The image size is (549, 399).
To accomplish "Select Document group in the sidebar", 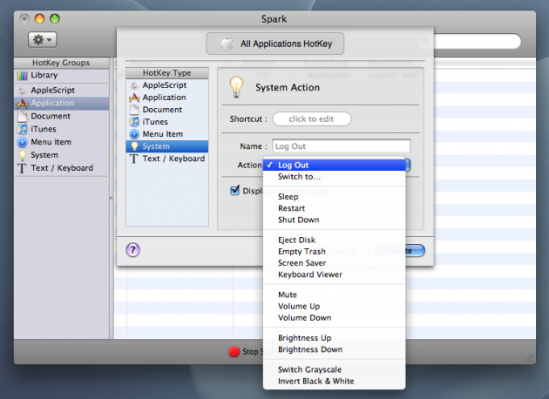I will coord(61,116).
